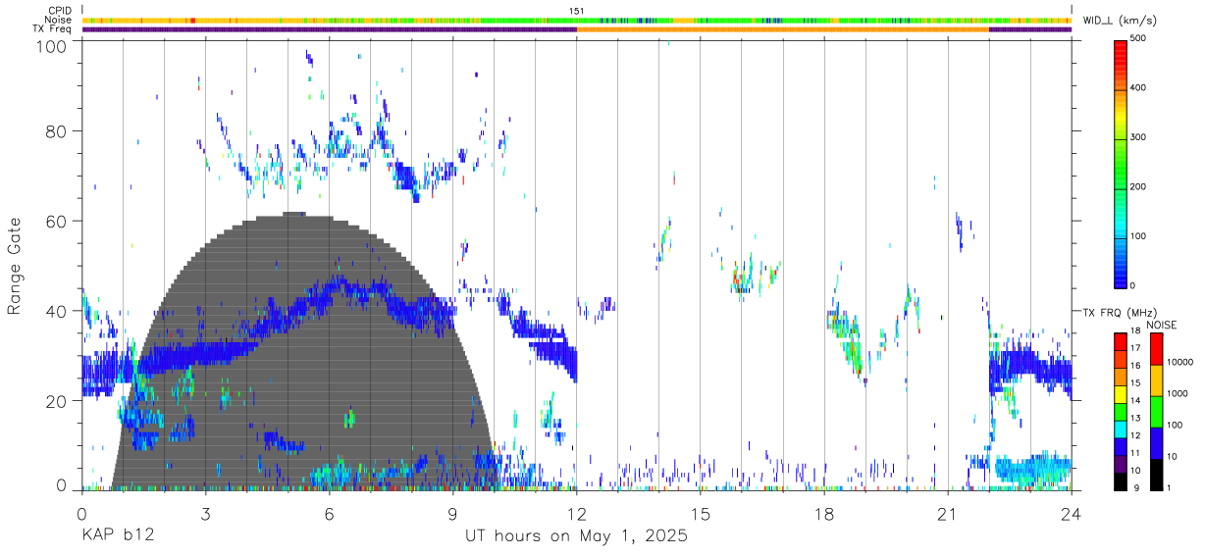Click the 16 tick on TX FRQ legend
This screenshot has height=556, width=1205.
(1135, 366)
